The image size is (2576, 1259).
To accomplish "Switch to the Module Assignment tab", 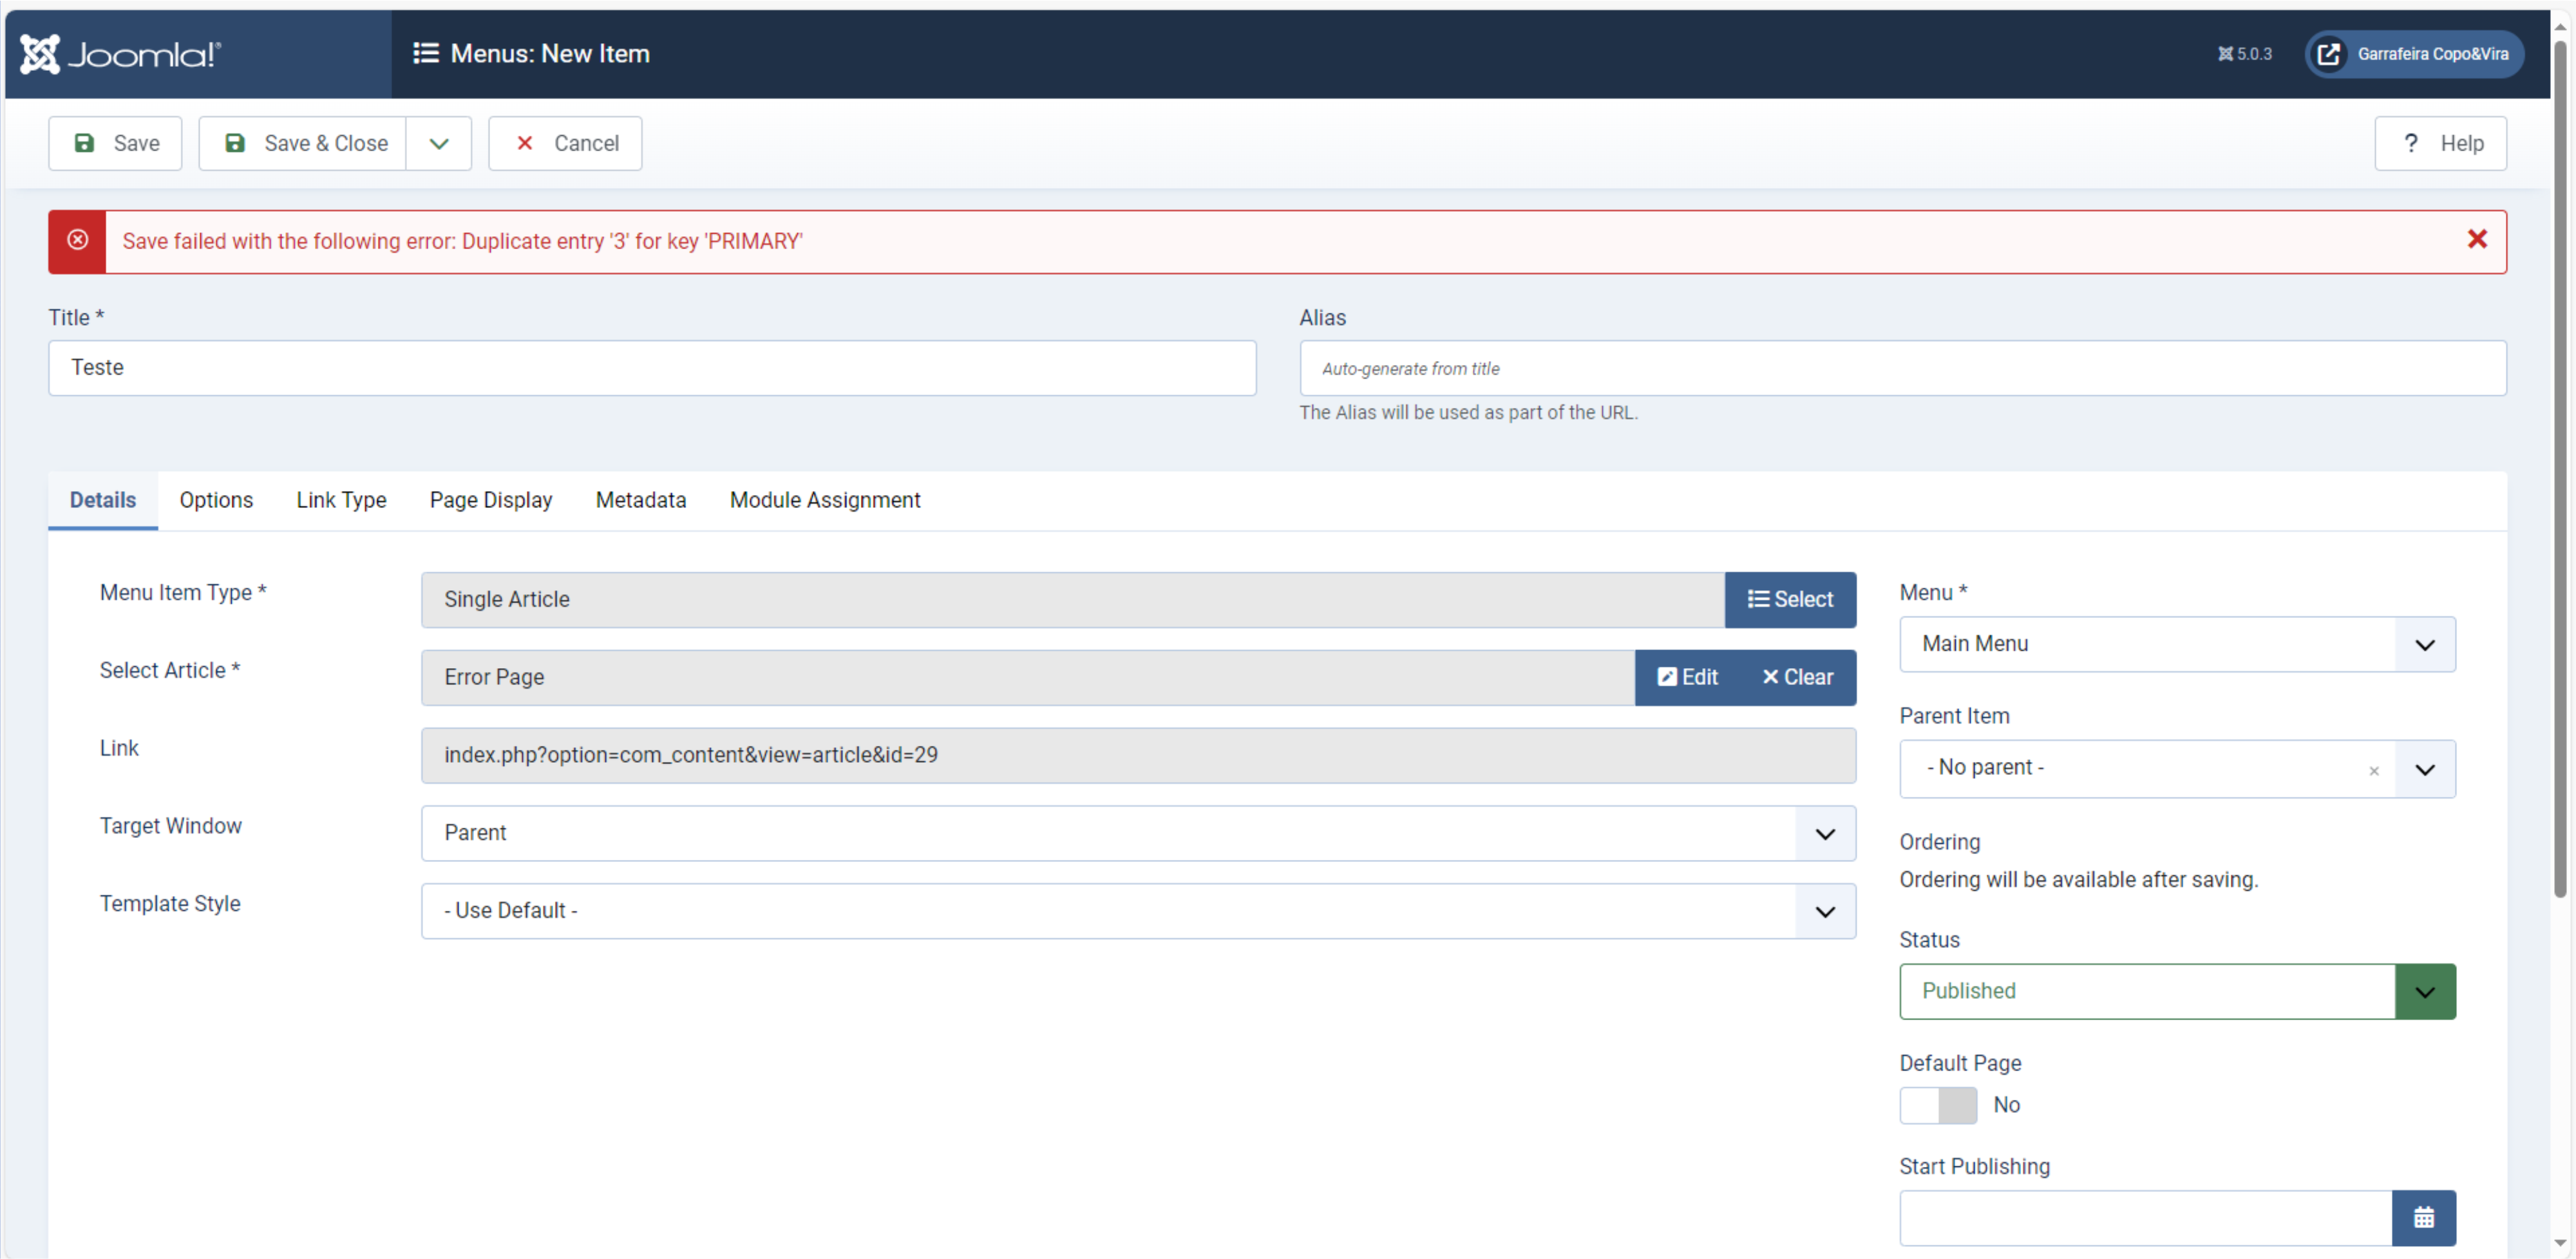I will point(824,499).
